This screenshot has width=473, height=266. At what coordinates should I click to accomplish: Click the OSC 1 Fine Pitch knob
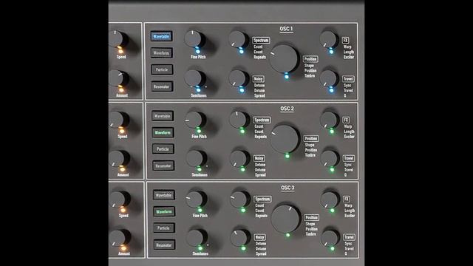point(194,38)
